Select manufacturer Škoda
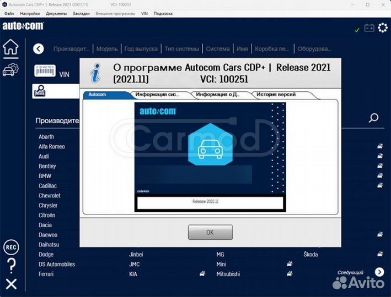 310,254
